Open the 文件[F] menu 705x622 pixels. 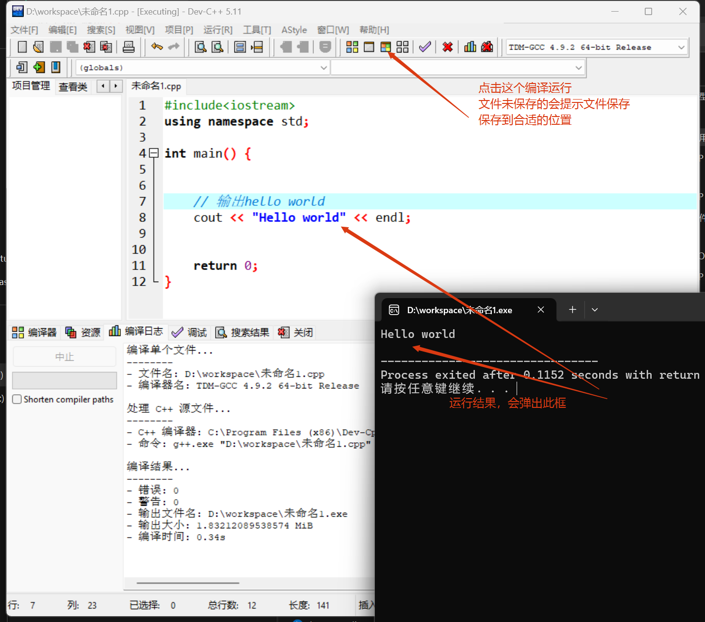[24, 30]
